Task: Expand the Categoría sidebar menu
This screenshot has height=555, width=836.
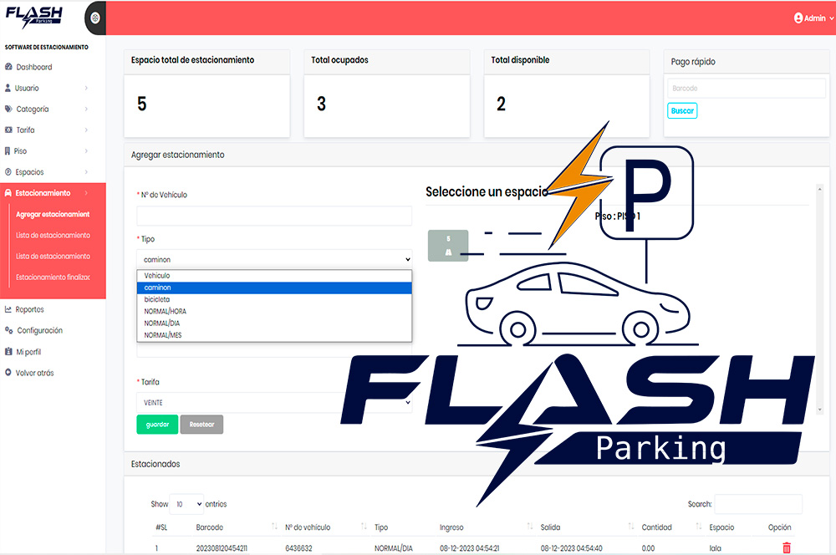Action: click(x=32, y=109)
